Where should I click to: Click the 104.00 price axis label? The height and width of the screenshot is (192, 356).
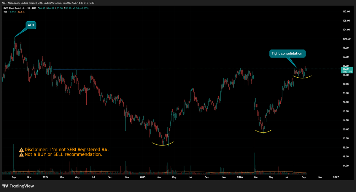347,30
